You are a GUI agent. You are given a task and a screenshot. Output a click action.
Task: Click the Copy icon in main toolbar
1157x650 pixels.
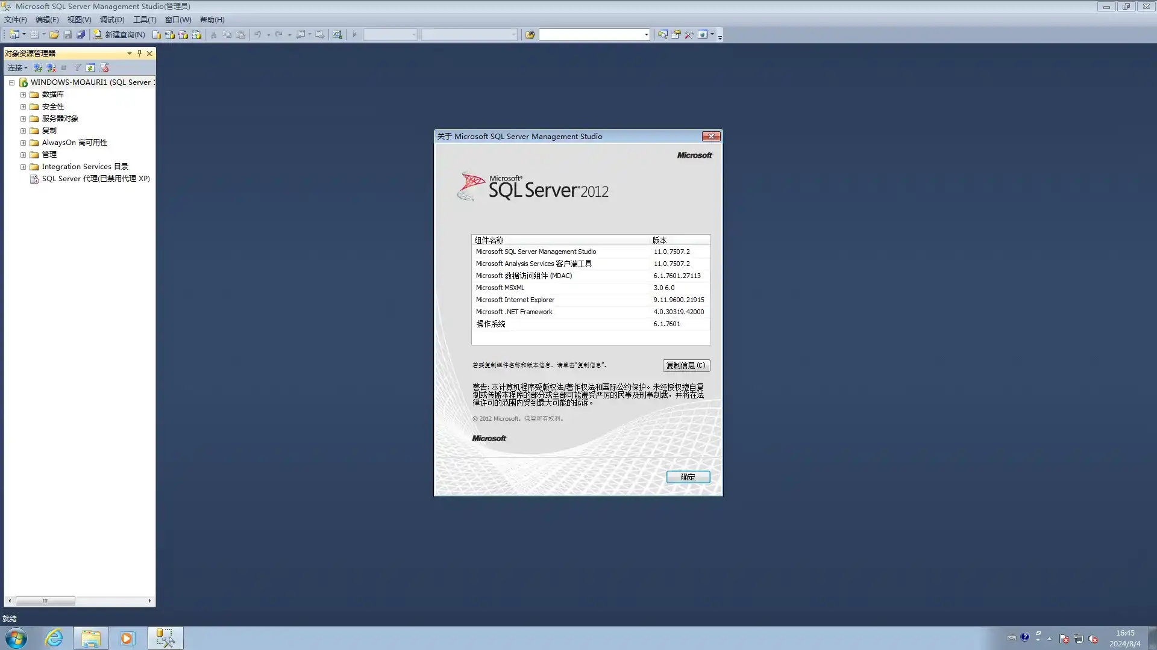(x=227, y=35)
